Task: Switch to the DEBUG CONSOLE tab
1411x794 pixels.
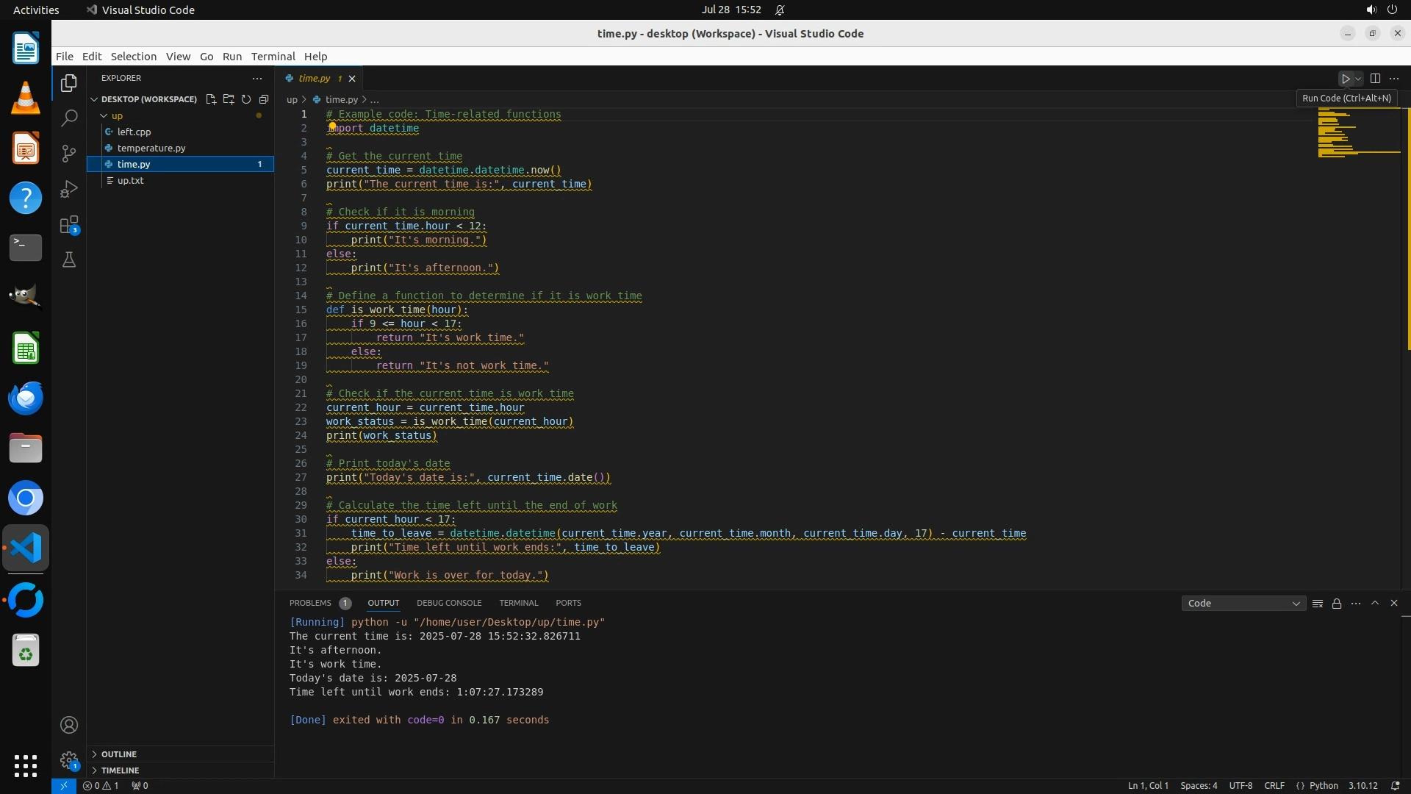Action: click(x=448, y=603)
